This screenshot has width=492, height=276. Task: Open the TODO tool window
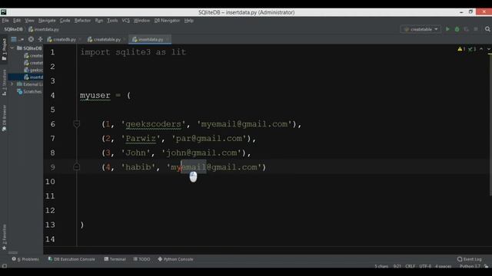(x=141, y=259)
